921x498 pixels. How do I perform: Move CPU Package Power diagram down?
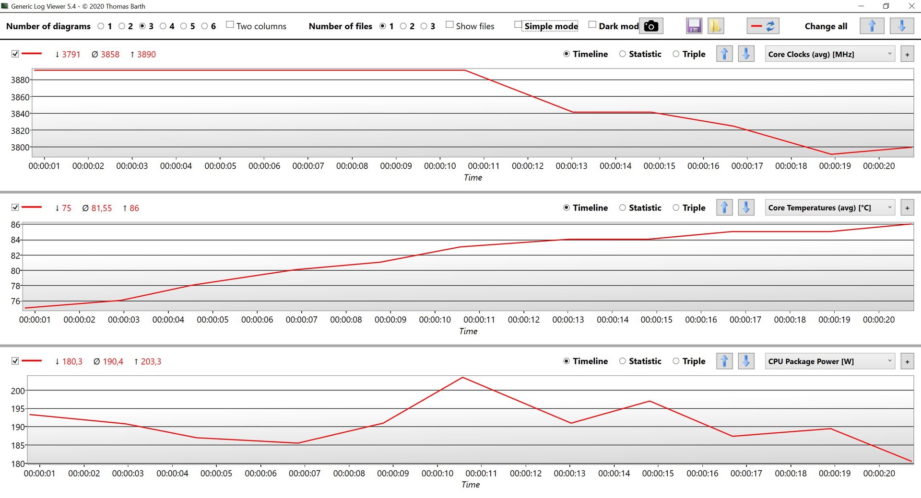(746, 361)
